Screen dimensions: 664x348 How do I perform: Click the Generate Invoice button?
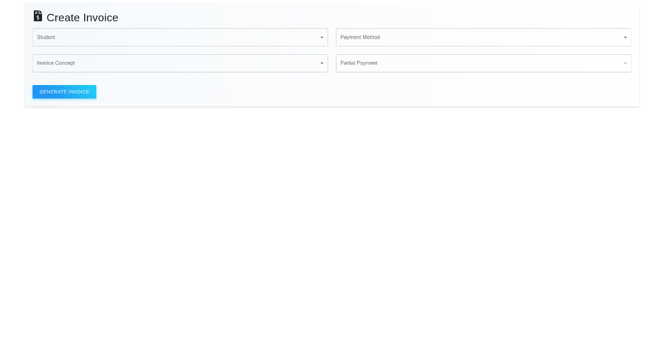pos(64,92)
